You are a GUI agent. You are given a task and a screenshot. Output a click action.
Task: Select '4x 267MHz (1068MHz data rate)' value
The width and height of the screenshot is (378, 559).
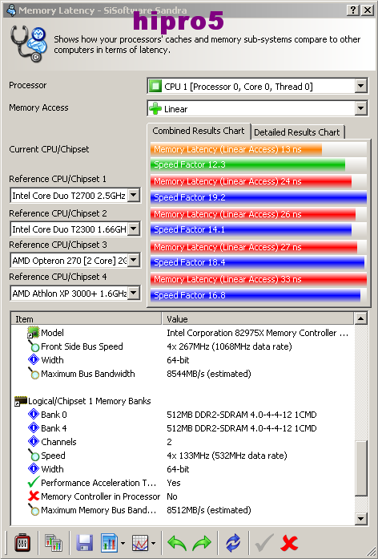tap(229, 346)
